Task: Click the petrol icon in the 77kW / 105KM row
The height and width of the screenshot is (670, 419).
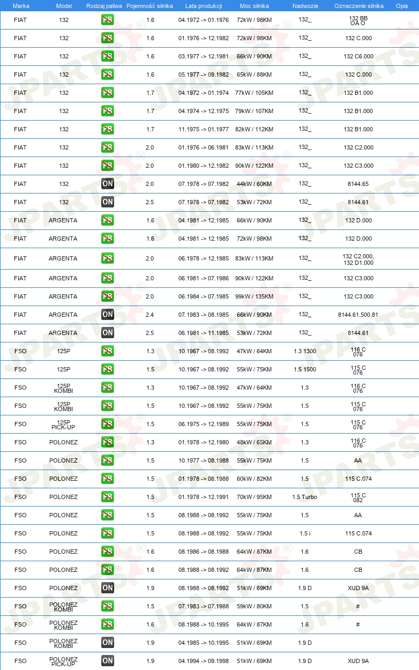Action: 108,93
